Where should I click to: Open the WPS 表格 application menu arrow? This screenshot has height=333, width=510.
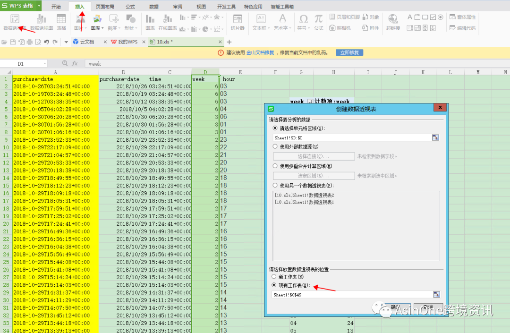tap(39, 6)
